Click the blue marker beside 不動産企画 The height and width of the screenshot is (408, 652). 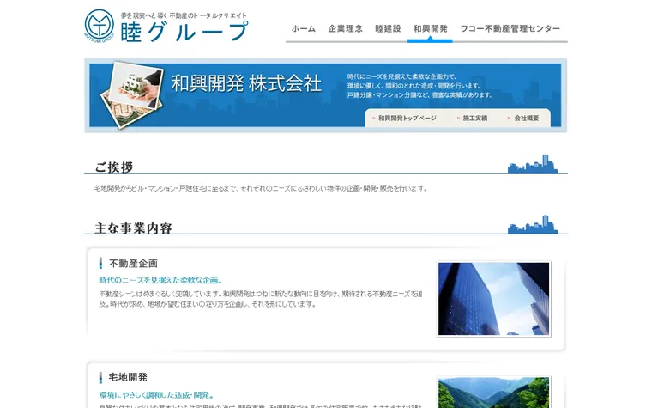click(100, 263)
